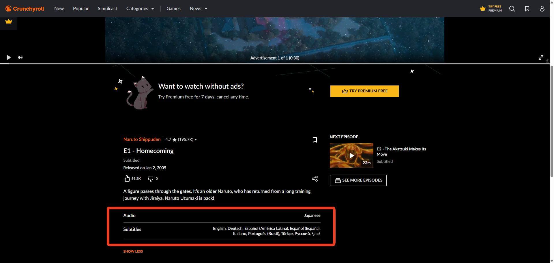The height and width of the screenshot is (263, 554).
Task: Add Homecoming episode to watchlist bookmark
Action: click(315, 140)
